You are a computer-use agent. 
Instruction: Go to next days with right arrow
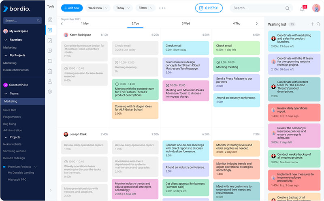257,24
